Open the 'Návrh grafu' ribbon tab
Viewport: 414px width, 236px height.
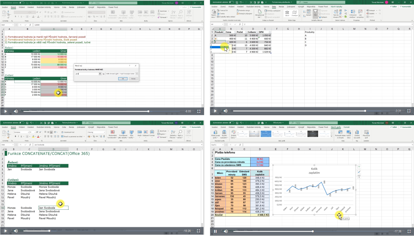(x=336, y=127)
